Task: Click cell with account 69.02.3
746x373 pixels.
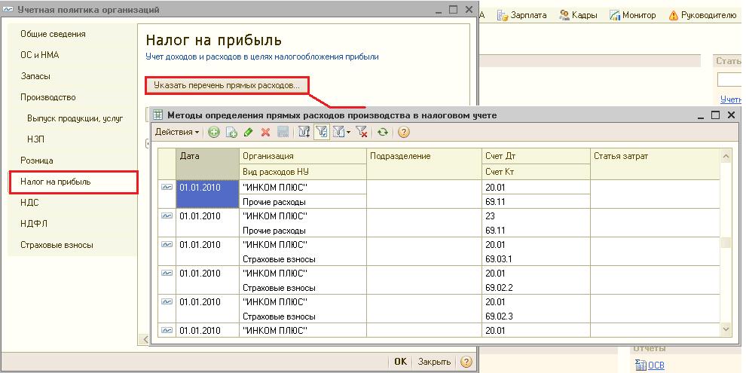Action: 536,316
